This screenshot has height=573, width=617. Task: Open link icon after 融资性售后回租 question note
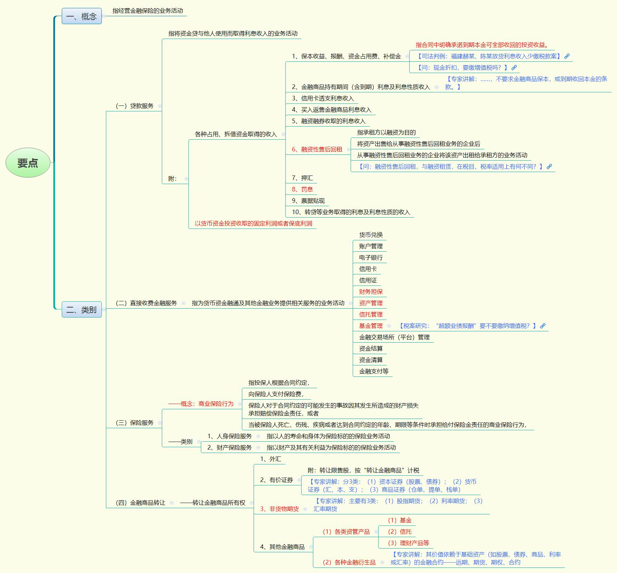click(549, 167)
